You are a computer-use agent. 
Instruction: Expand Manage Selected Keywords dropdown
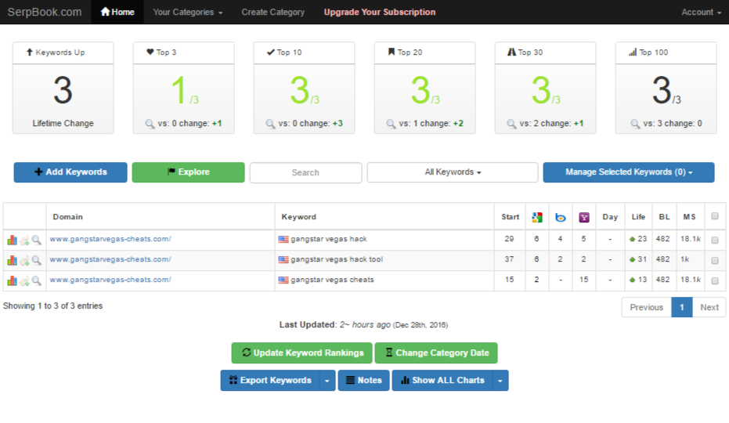pos(629,172)
